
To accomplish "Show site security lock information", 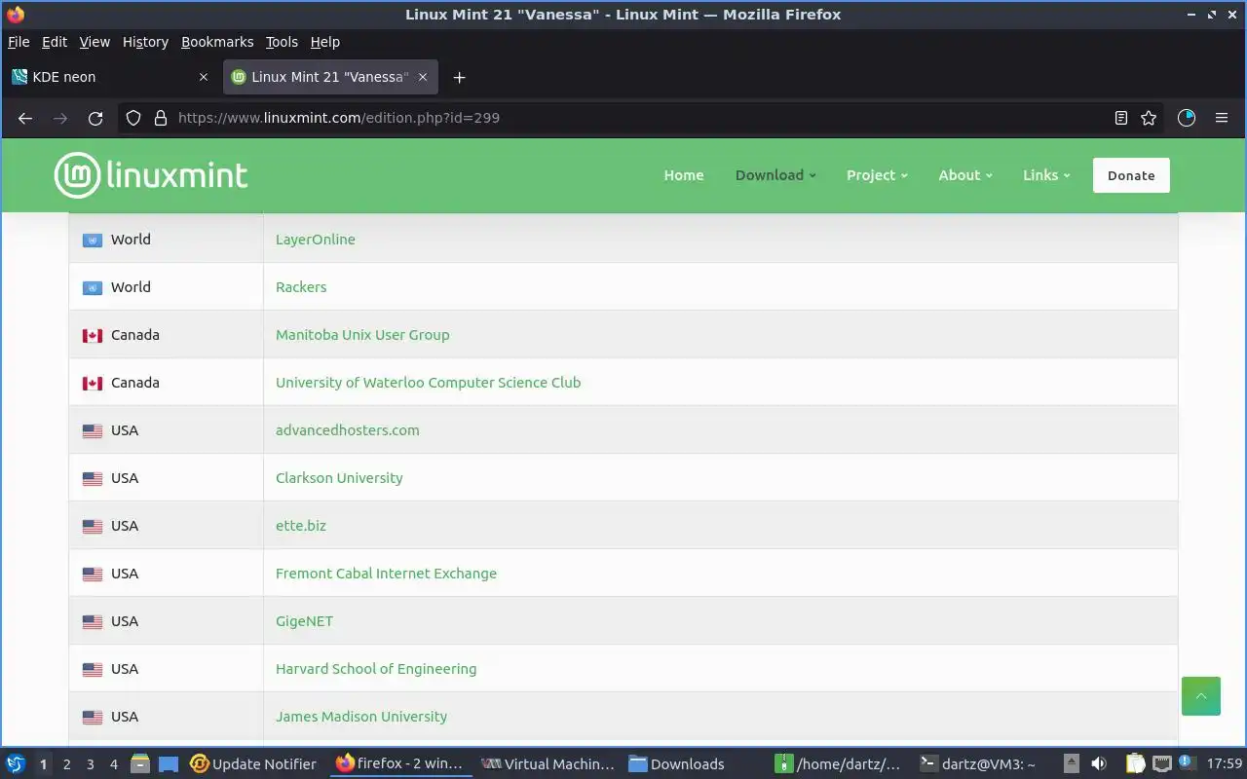I will (161, 118).
